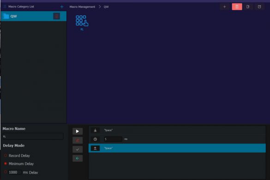Import a macro using the import icon

tap(248, 7)
